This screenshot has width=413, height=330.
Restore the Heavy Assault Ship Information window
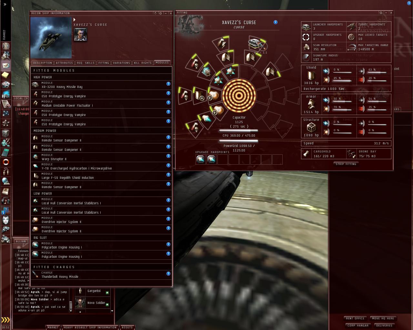(90, 327)
